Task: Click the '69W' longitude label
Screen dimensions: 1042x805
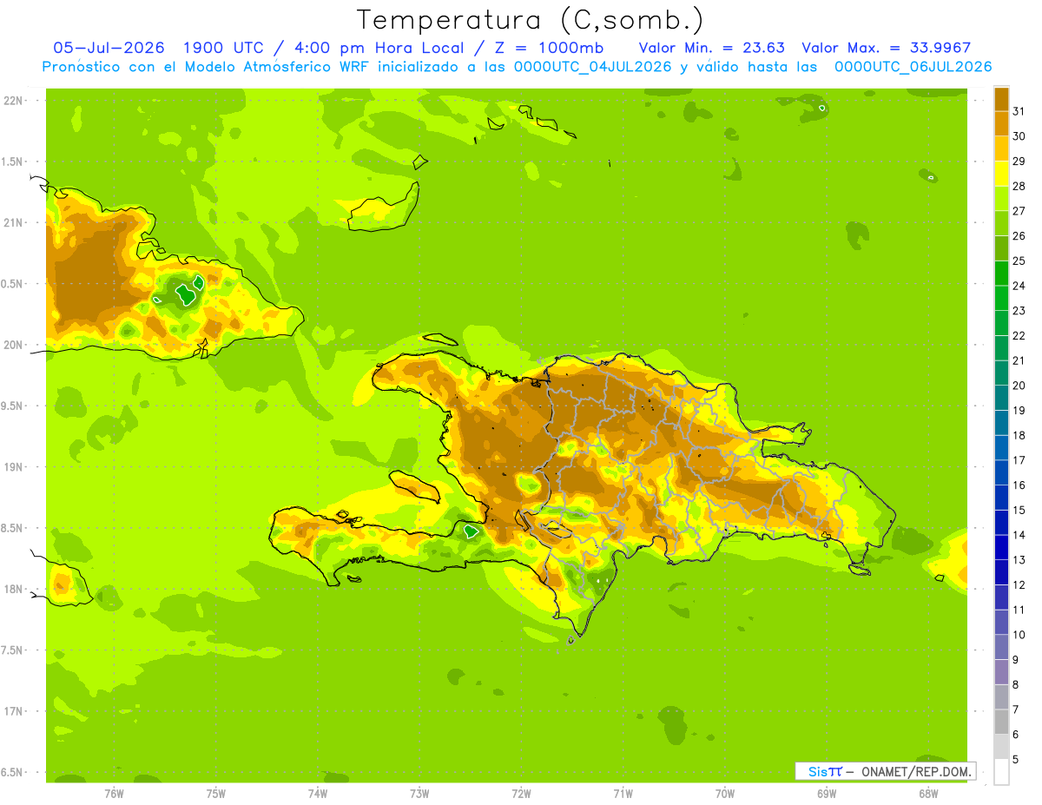Action: click(827, 794)
